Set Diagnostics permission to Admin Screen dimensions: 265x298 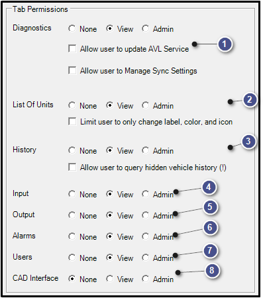[x=146, y=28]
